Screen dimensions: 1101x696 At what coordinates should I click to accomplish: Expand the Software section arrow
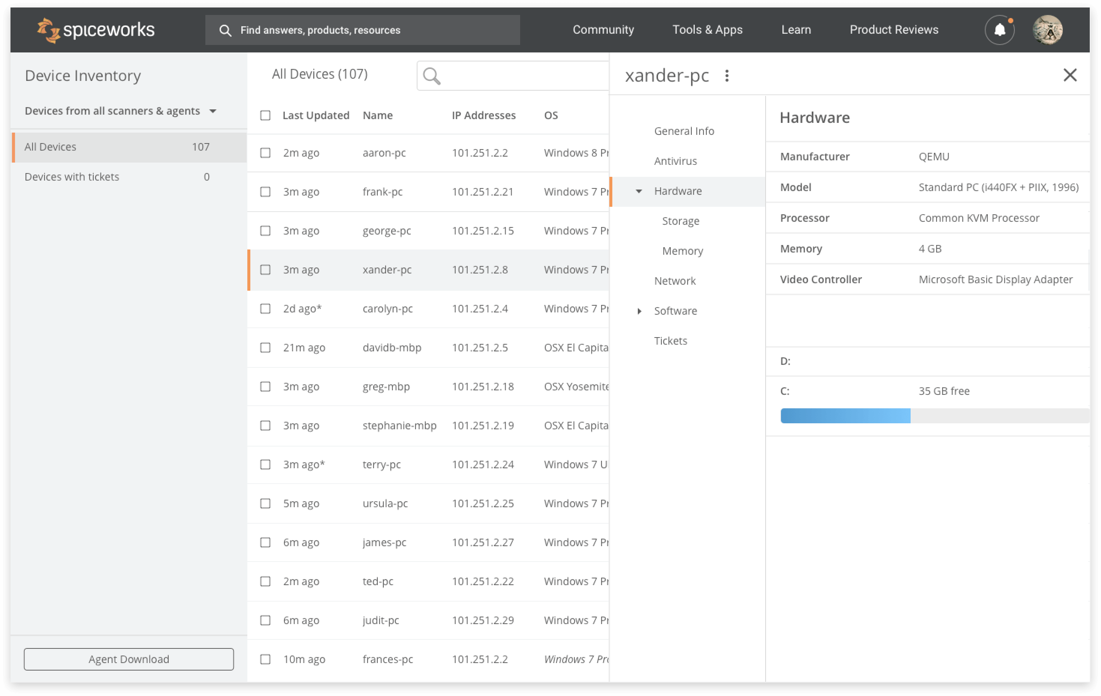[639, 311]
